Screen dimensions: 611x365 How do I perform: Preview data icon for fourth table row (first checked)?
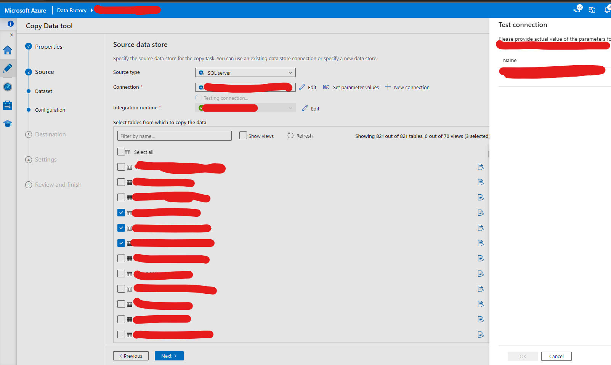(481, 213)
